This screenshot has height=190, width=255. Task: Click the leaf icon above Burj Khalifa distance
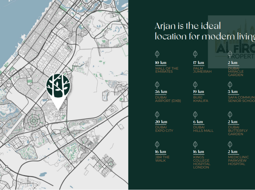pos(195,85)
